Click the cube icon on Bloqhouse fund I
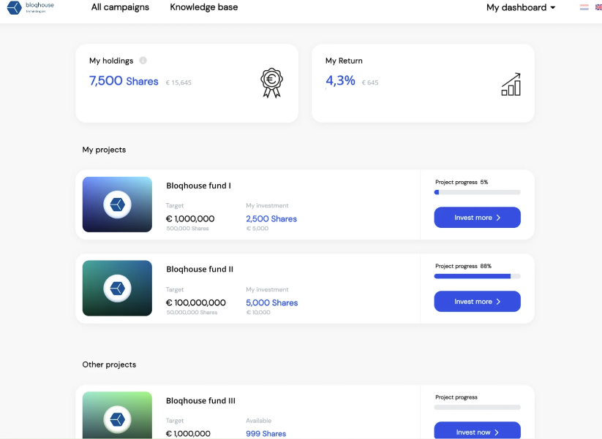Screen dimensions: 602x439 117,205
